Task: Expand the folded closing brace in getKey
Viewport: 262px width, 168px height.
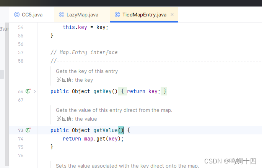Action: click(164, 91)
